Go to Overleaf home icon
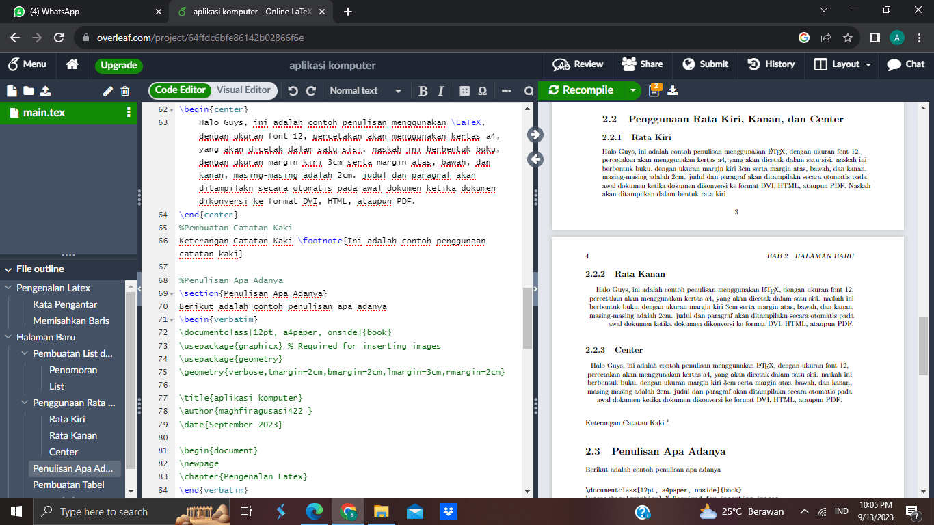 pyautogui.click(x=72, y=64)
